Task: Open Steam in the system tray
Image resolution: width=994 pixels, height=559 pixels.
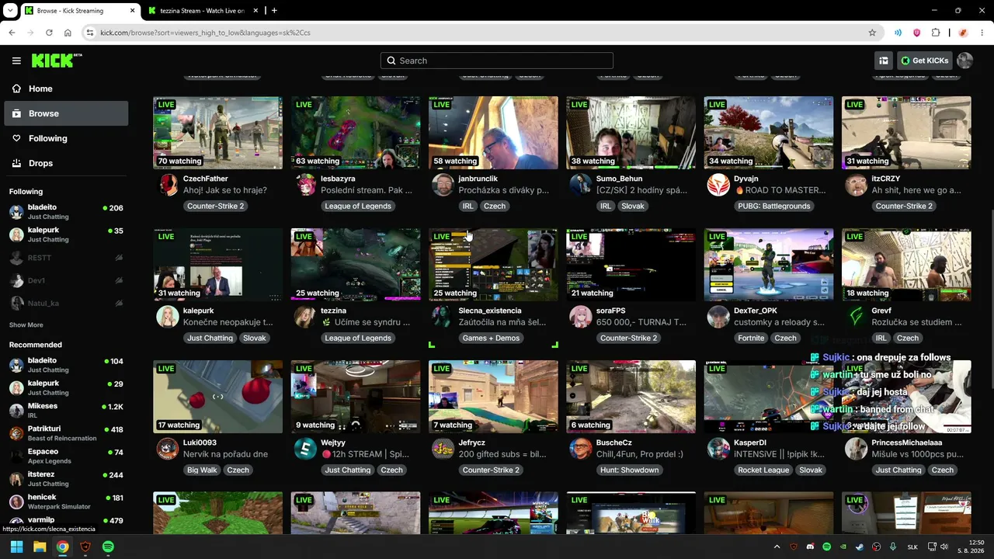Action: (860, 547)
